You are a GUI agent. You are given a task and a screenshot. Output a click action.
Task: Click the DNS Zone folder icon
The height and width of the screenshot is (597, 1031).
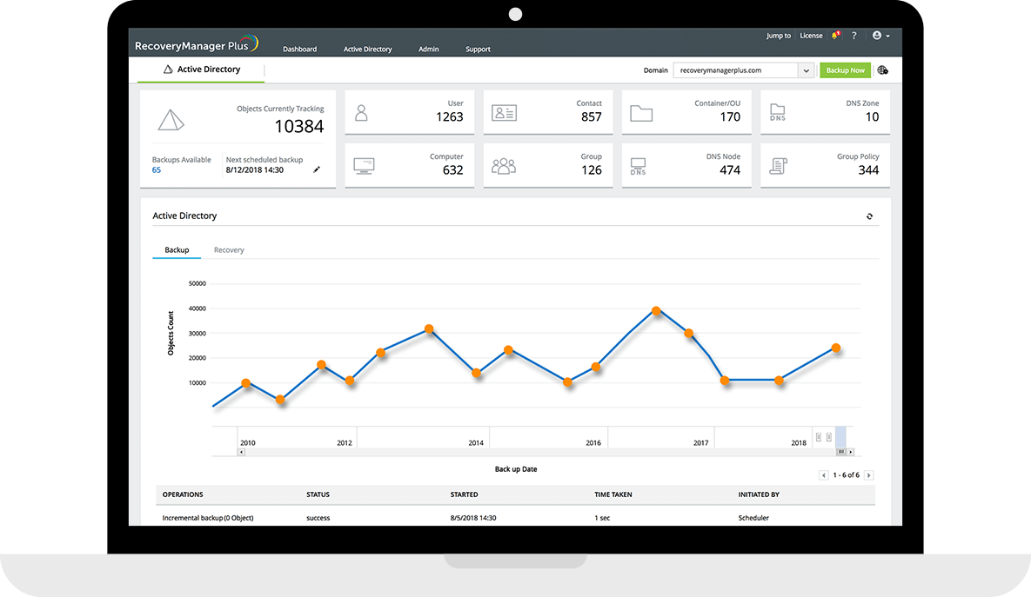(778, 112)
